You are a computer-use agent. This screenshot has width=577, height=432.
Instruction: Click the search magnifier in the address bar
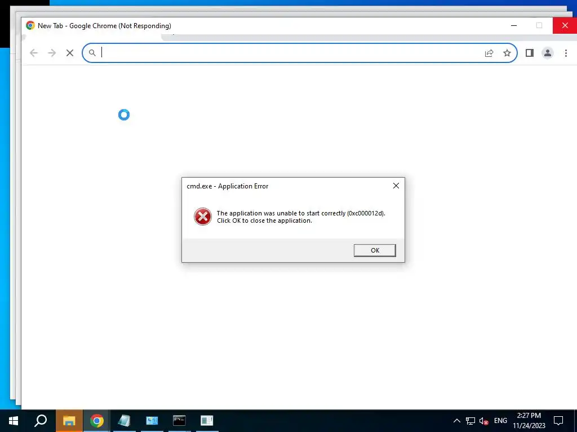tap(92, 53)
